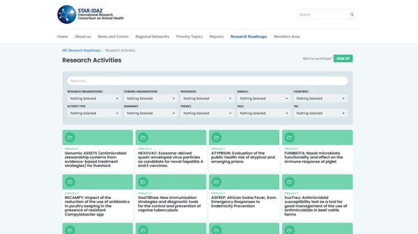Open the FUNIBIOTA project title
The width and height of the screenshot is (418, 234).
[314, 157]
